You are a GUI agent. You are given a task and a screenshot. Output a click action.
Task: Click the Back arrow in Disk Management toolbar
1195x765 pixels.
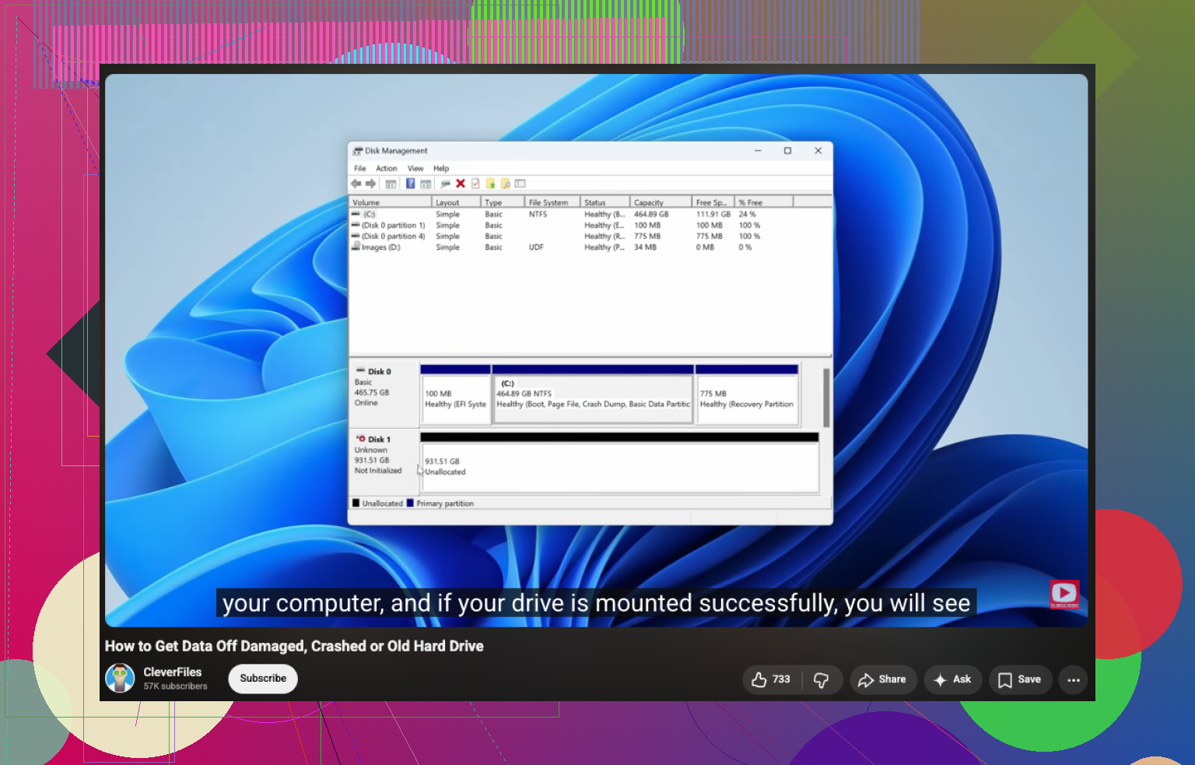356,184
